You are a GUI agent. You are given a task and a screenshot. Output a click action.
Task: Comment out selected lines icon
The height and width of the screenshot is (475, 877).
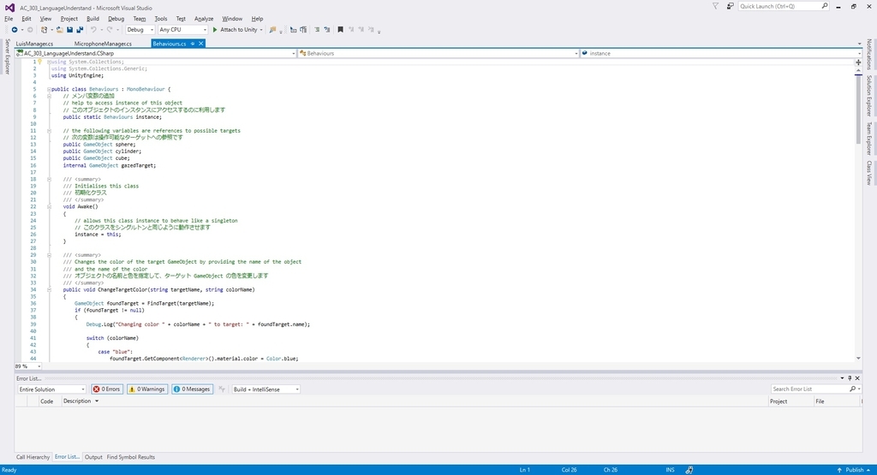coord(317,30)
